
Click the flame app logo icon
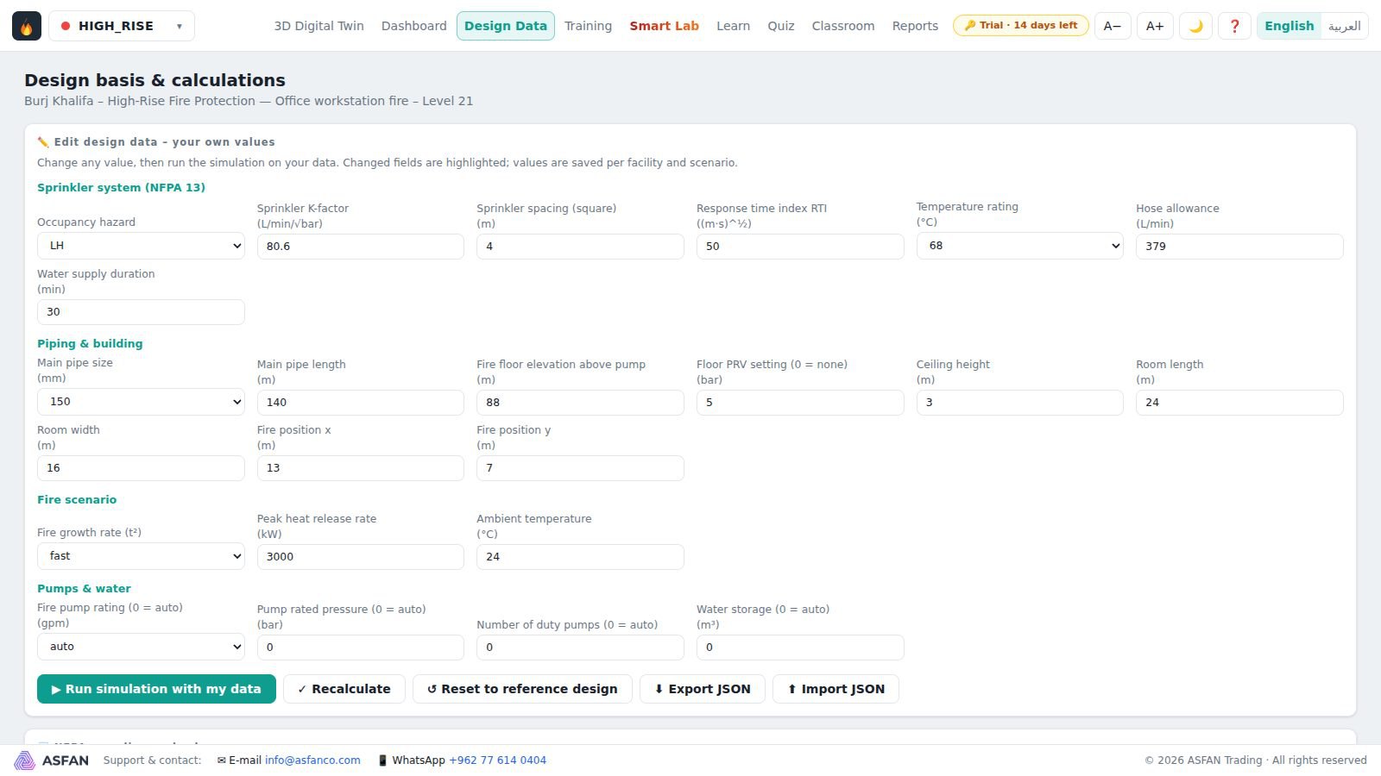pos(27,26)
